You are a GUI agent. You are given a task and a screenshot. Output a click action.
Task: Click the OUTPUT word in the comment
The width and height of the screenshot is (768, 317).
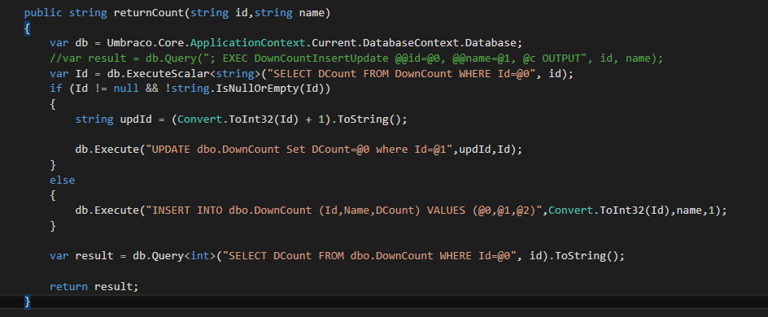click(561, 59)
